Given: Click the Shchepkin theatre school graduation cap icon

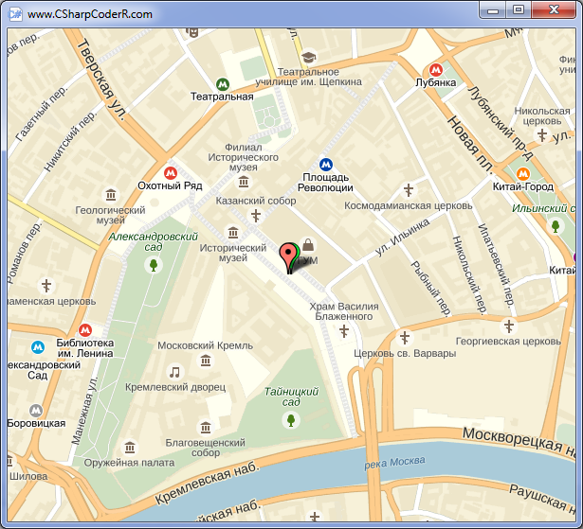Looking at the screenshot, I should [x=308, y=57].
